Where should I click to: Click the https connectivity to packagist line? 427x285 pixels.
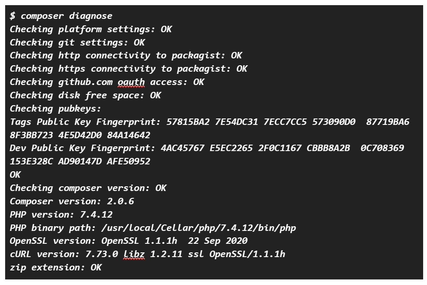click(128, 69)
